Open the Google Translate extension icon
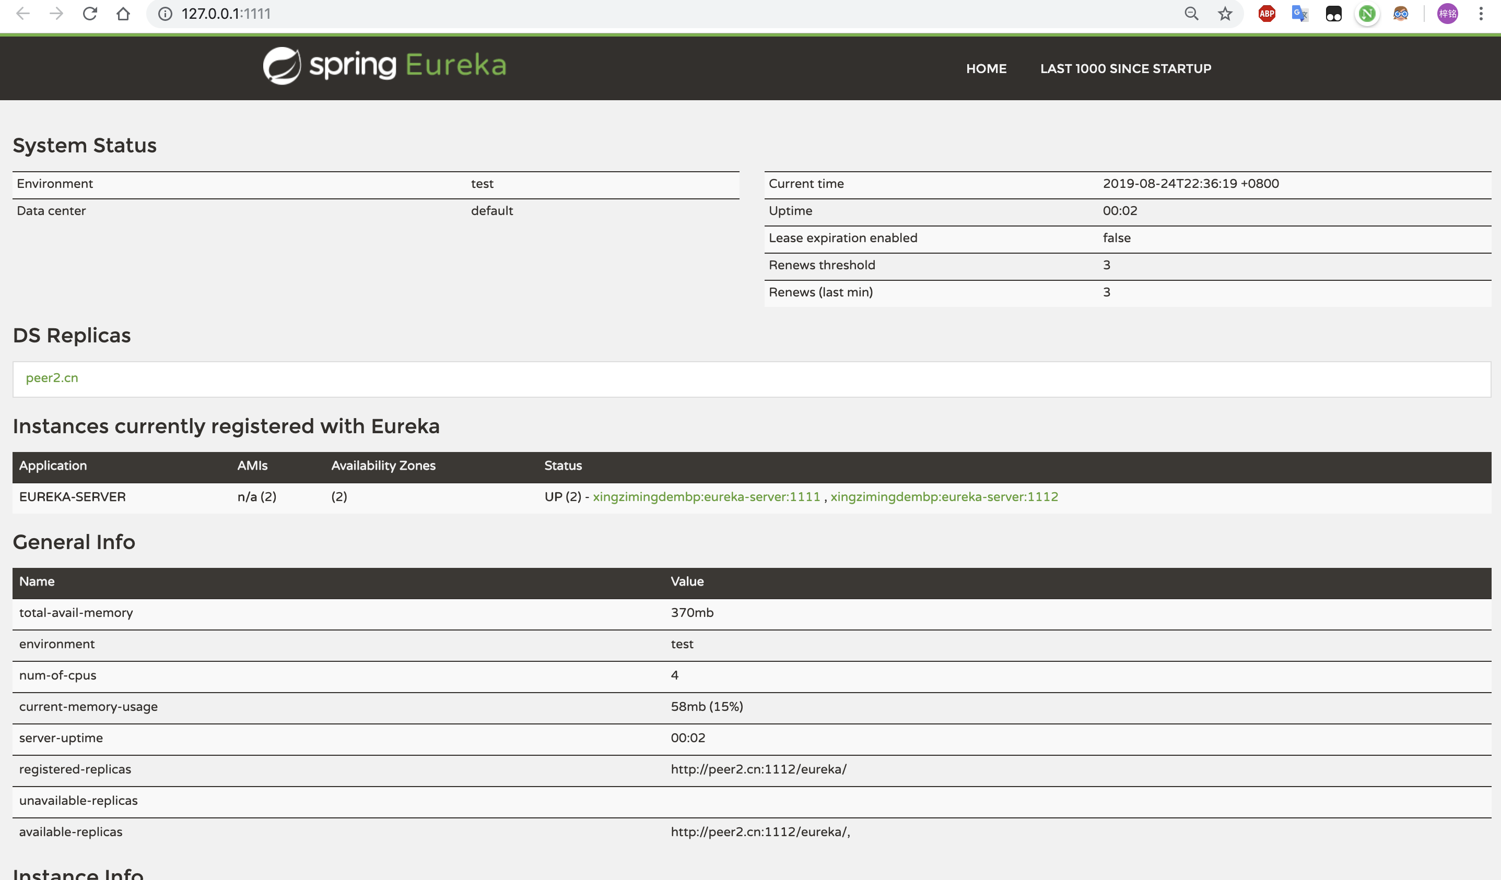 tap(1300, 14)
